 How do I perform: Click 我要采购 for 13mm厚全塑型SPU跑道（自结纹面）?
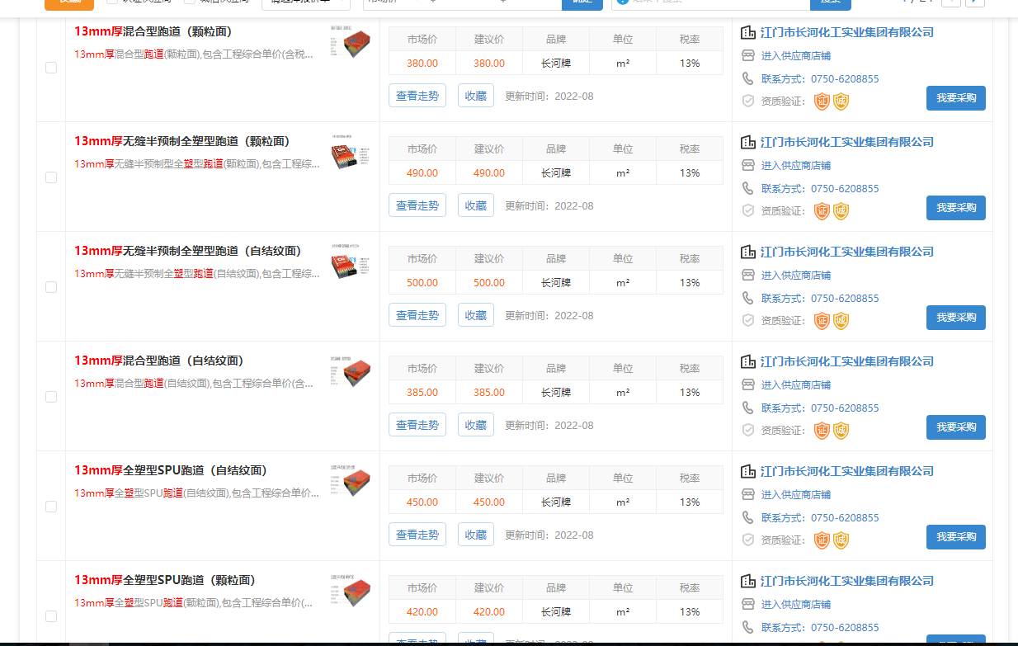tap(956, 537)
